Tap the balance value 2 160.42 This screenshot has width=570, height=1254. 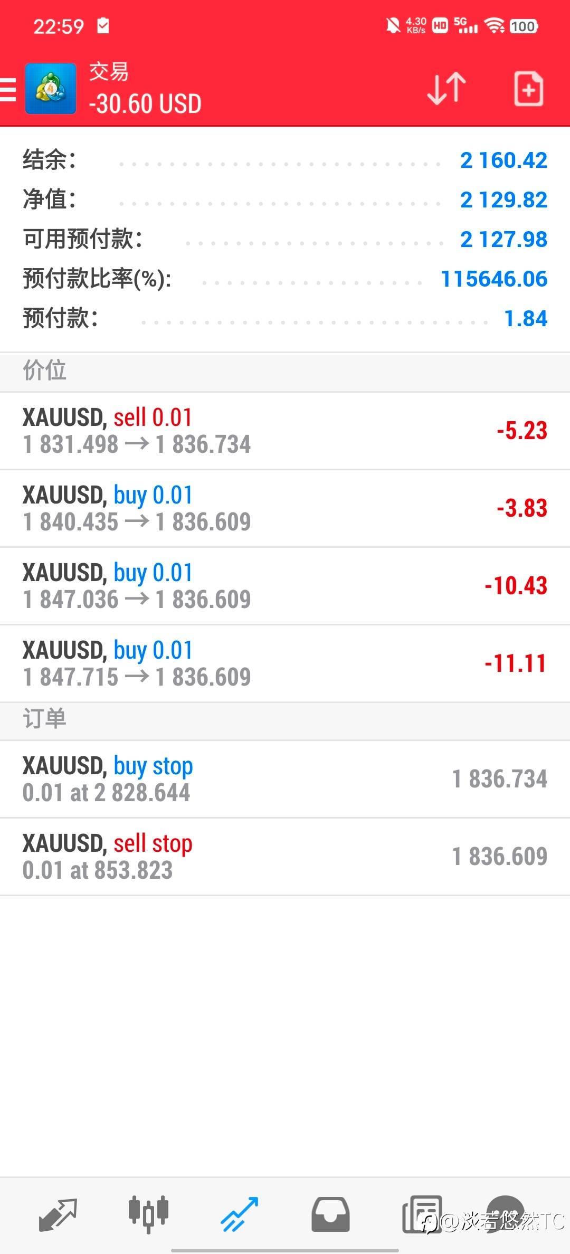tap(503, 160)
